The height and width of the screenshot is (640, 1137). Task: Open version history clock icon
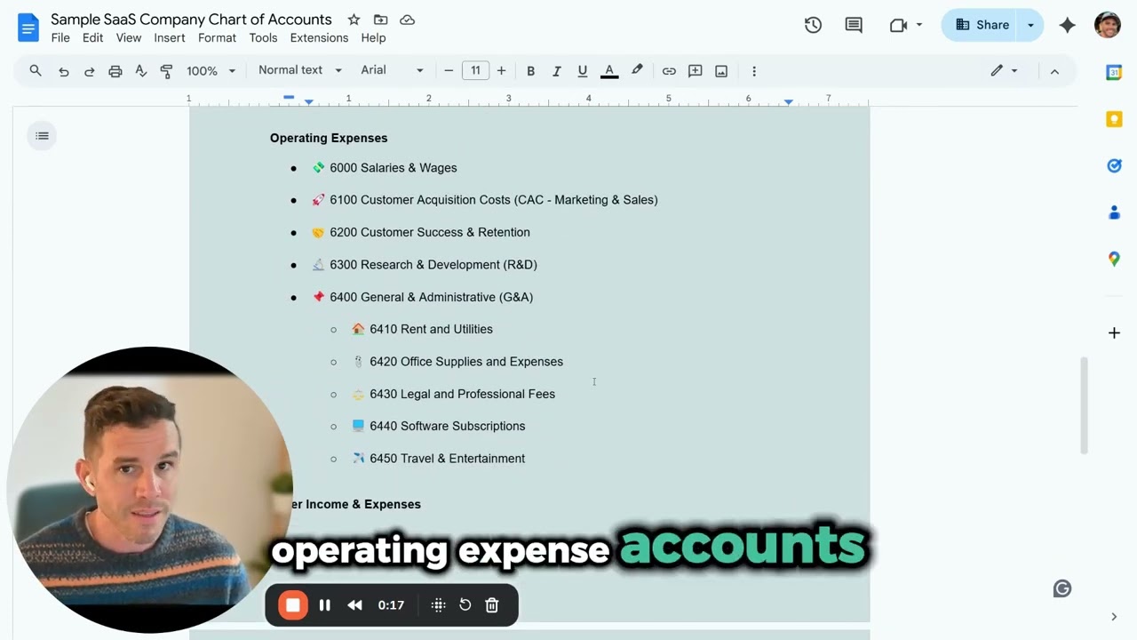pos(813,25)
